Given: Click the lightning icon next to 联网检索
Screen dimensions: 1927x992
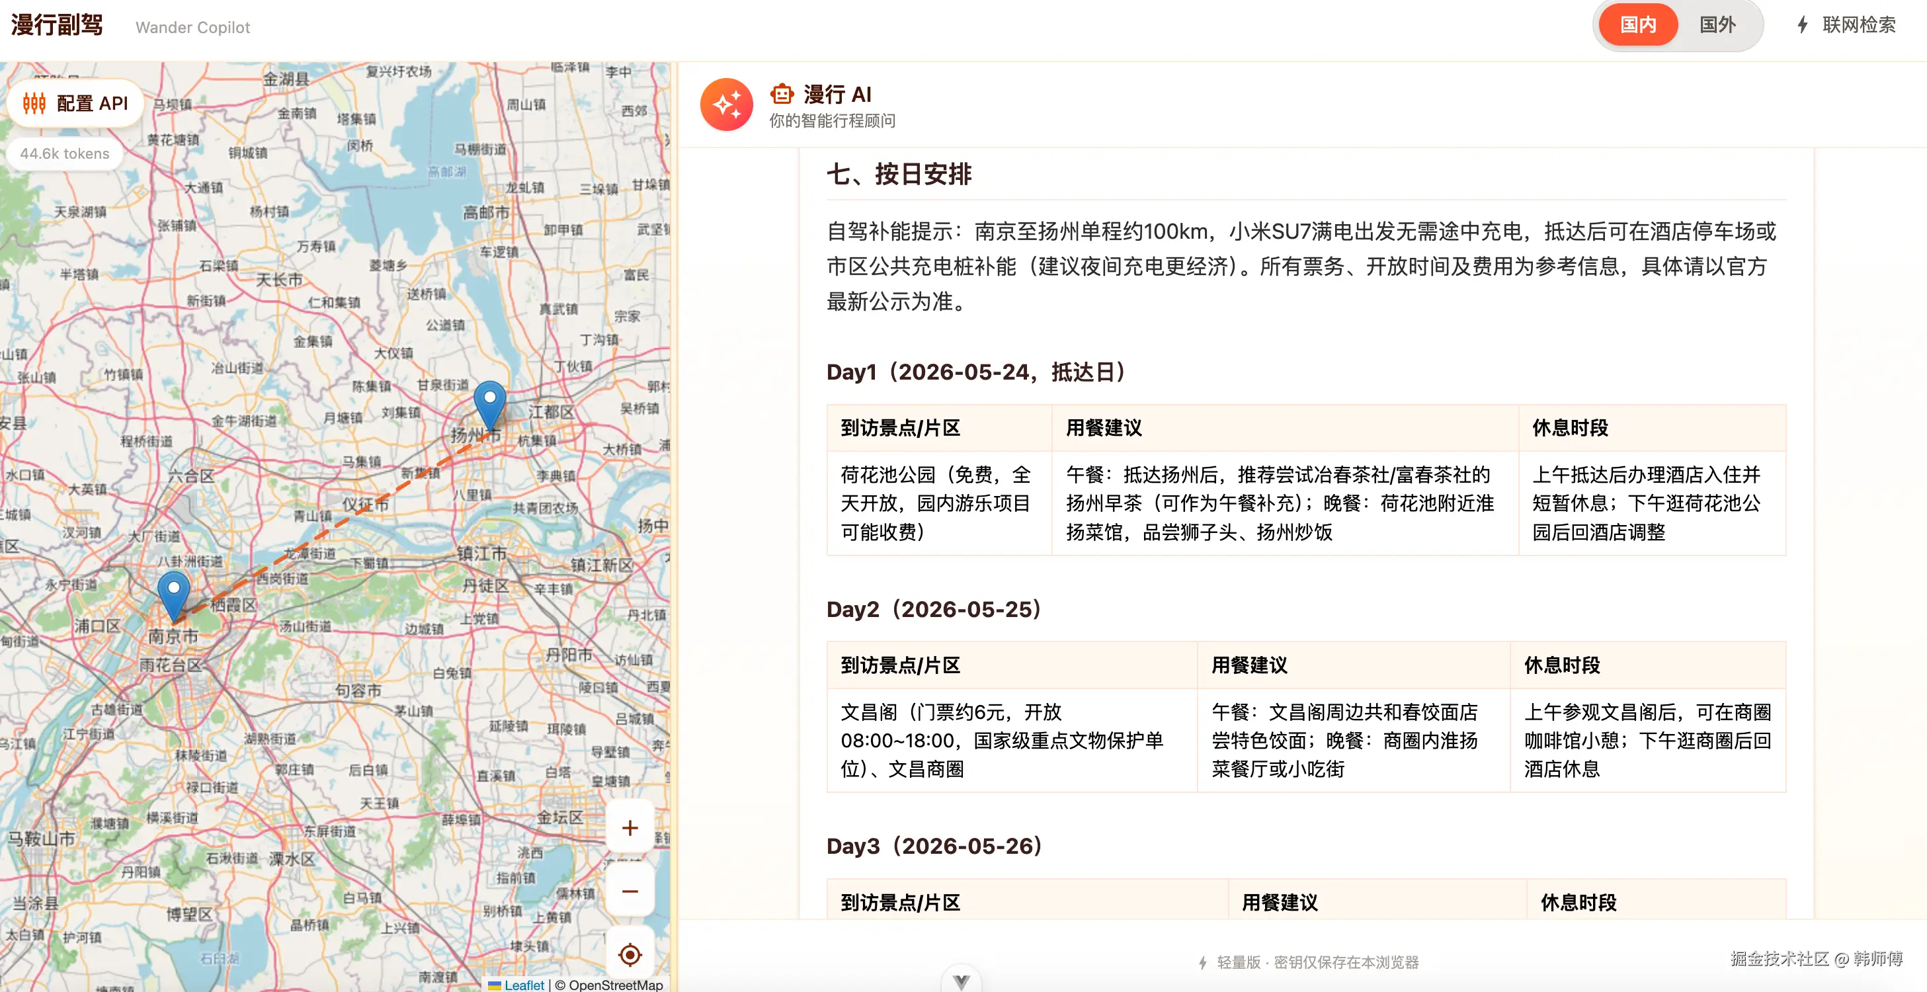Looking at the screenshot, I should coord(1803,24).
